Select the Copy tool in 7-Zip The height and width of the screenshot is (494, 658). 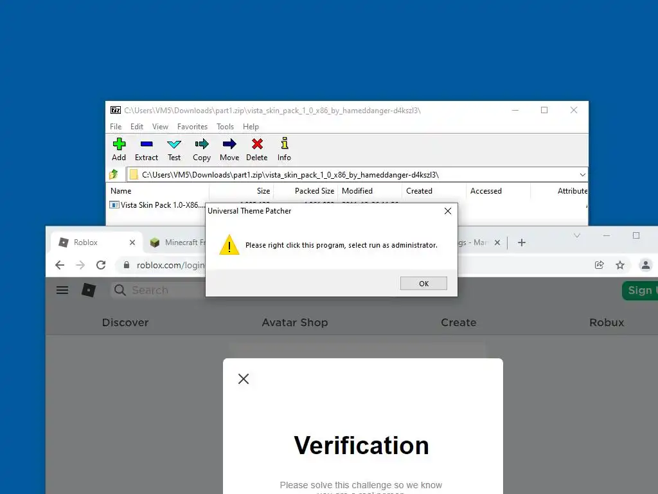[202, 149]
